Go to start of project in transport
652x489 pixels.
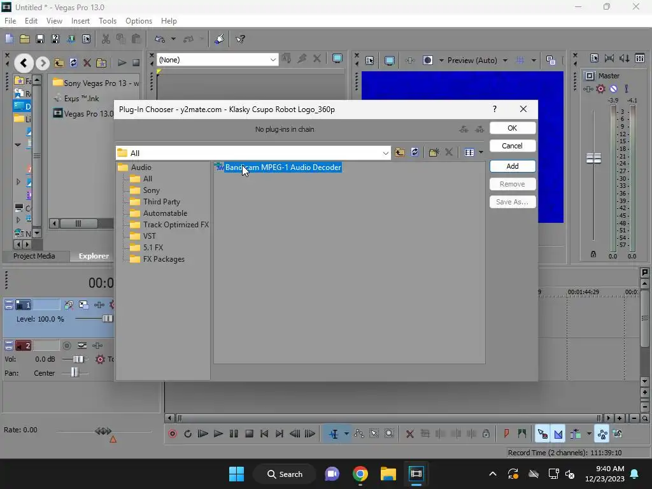[x=264, y=434]
